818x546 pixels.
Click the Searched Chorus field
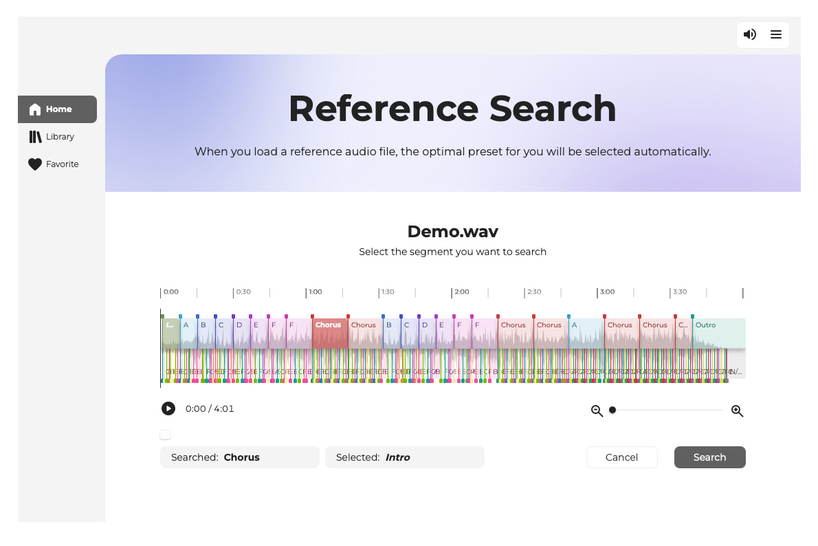[x=240, y=457]
